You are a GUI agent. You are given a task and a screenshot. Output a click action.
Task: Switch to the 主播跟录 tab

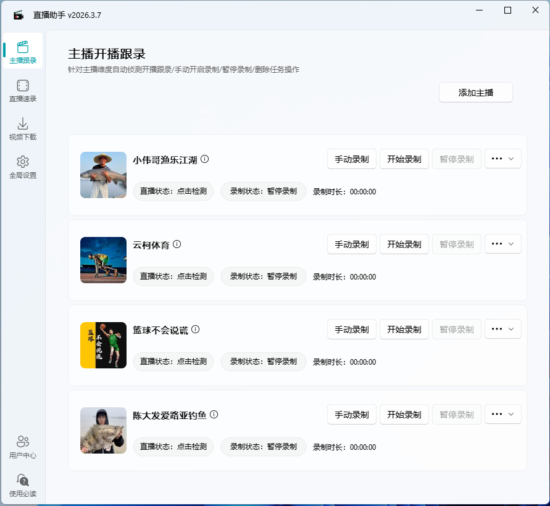22,52
